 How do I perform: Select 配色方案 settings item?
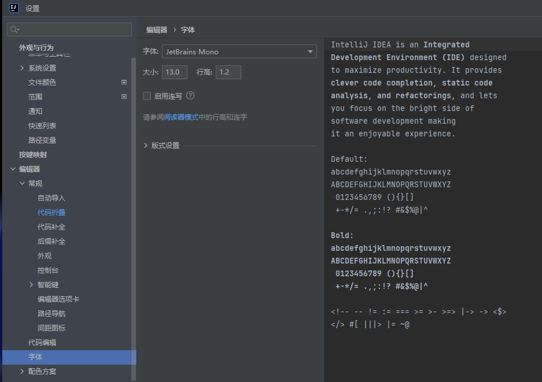tap(42, 371)
